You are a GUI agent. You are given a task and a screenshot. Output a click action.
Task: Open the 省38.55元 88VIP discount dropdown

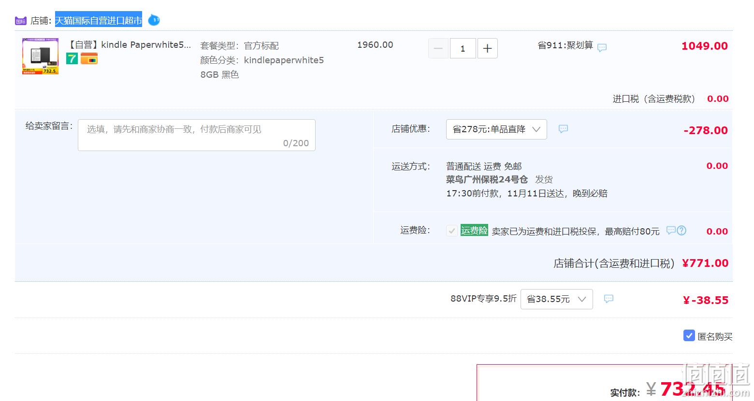[556, 299]
